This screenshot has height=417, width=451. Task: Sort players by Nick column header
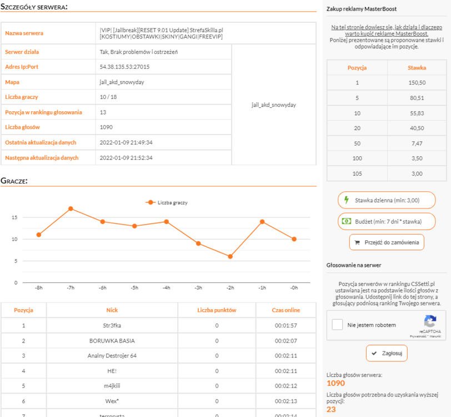(x=112, y=310)
